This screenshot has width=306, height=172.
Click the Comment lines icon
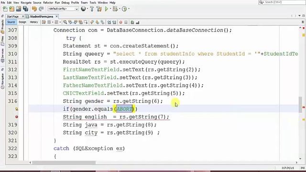[132, 22]
